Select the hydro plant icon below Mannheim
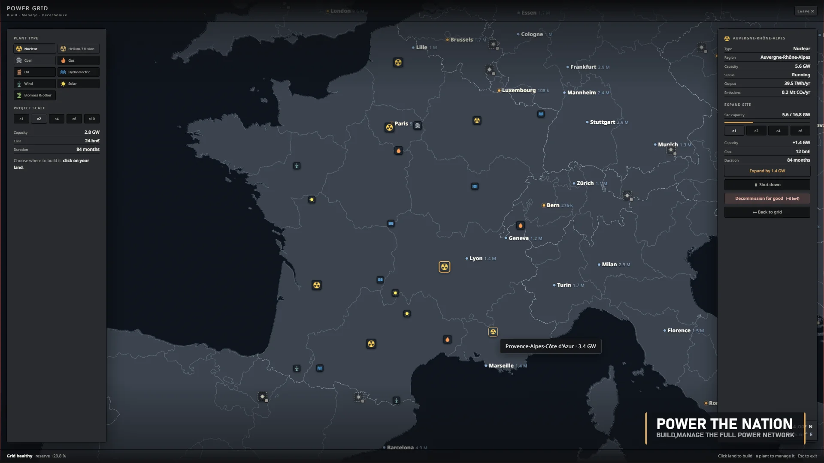 tap(541, 114)
